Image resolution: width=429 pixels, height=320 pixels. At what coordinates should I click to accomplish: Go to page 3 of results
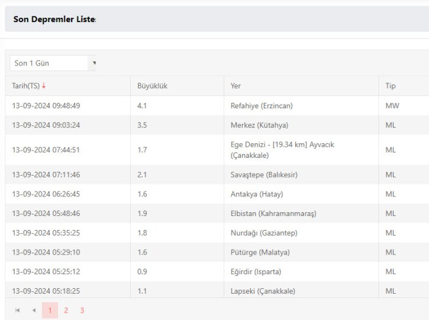82,310
